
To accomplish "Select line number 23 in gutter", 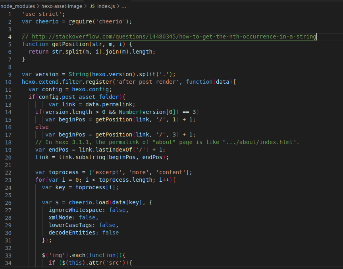I will 8,180.
